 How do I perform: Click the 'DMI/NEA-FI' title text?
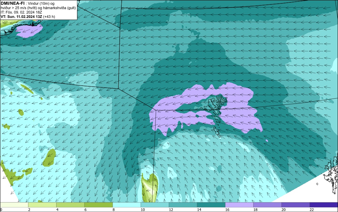click(x=13, y=3)
